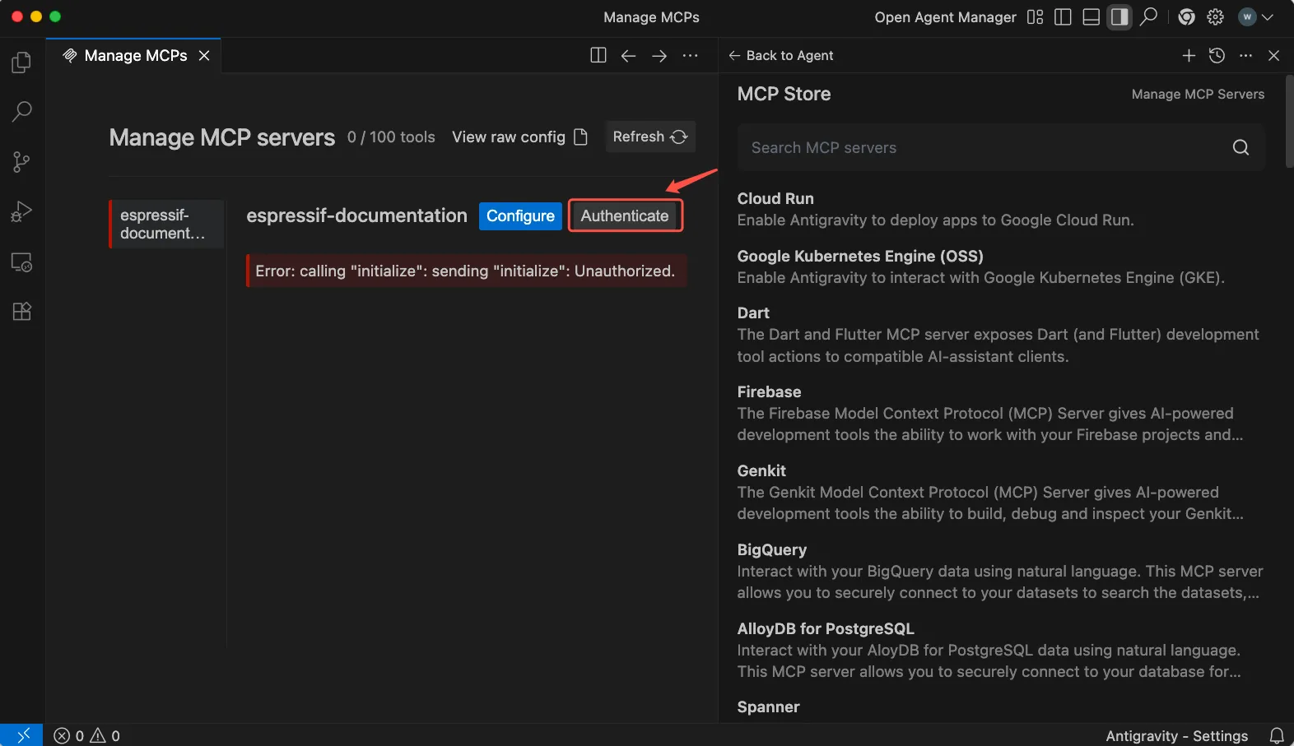
Task: Open editor more actions menu
Action: click(x=691, y=55)
